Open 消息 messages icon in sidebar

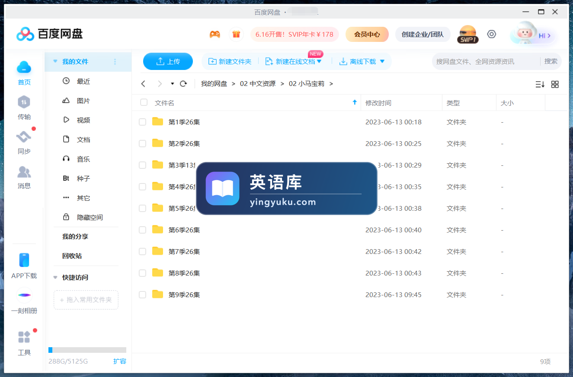[x=24, y=172]
